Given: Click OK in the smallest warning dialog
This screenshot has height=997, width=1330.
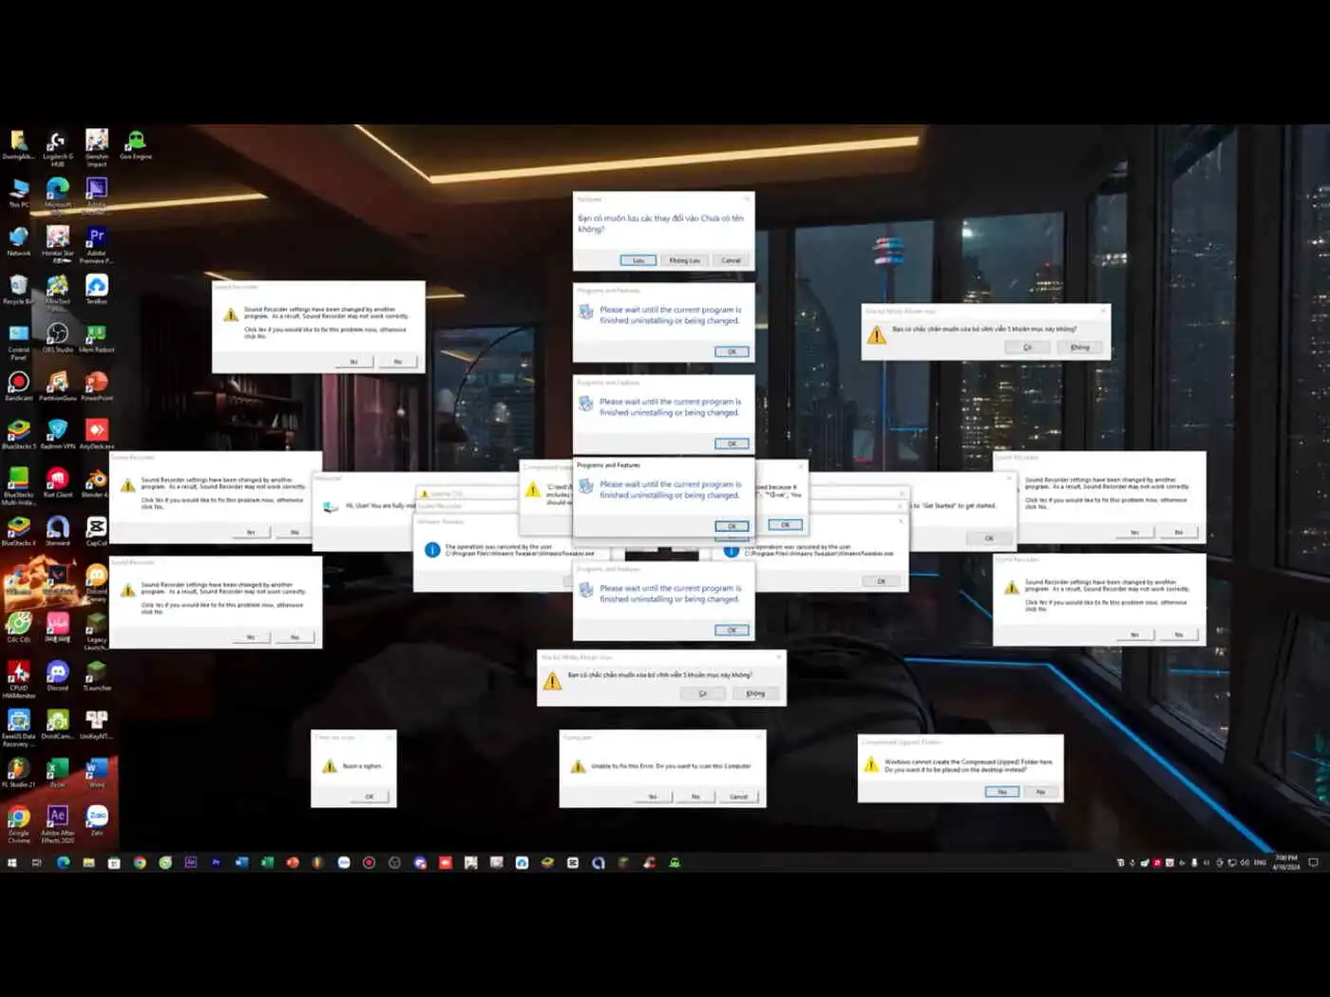Looking at the screenshot, I should (370, 797).
